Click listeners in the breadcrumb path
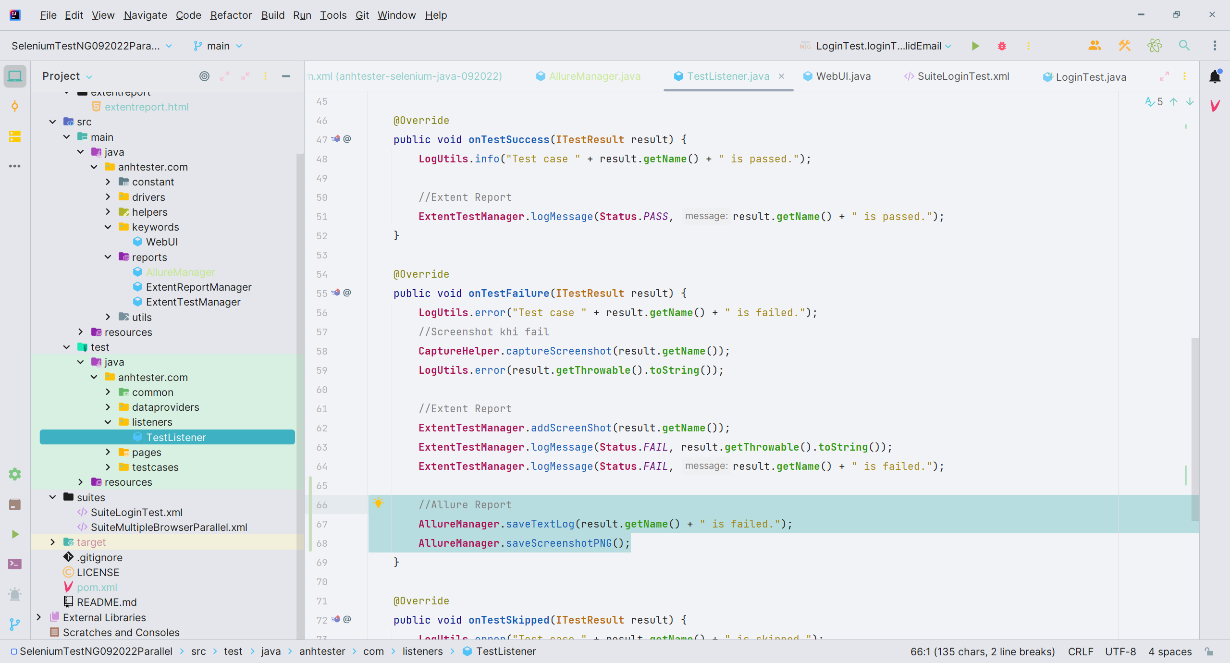Screen dimensions: 1230x663 coord(422,651)
